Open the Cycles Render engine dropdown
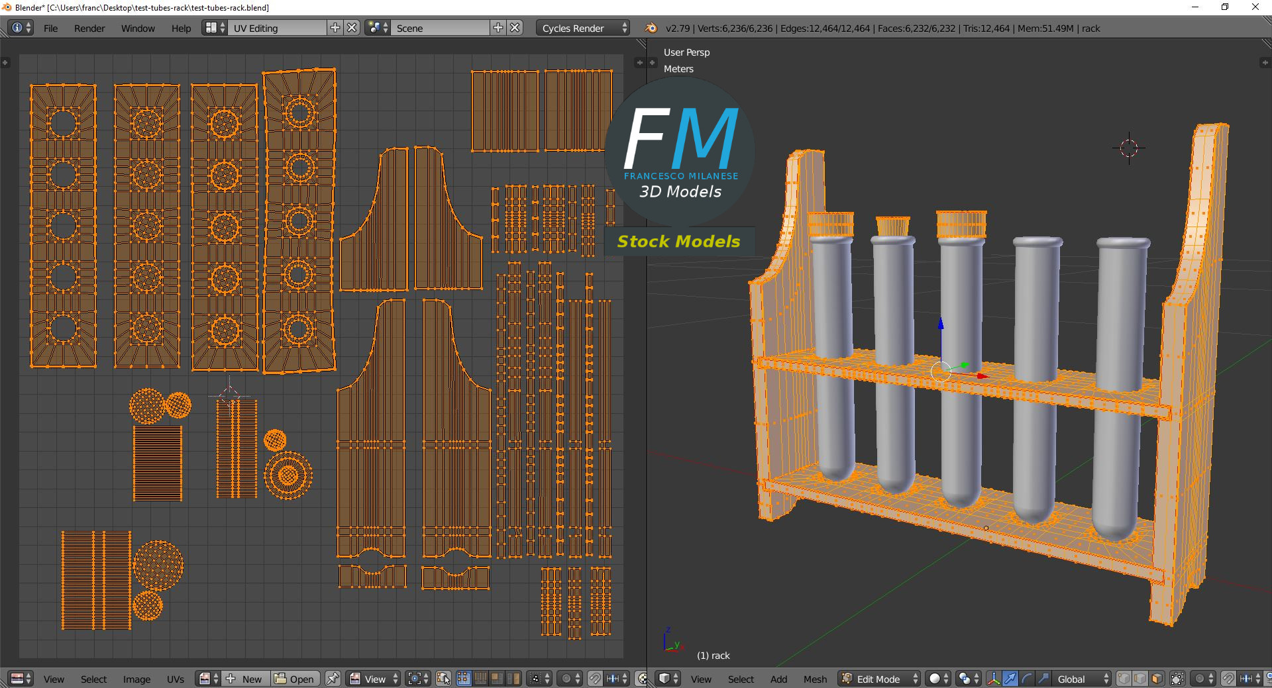This screenshot has width=1272, height=688. (x=582, y=28)
